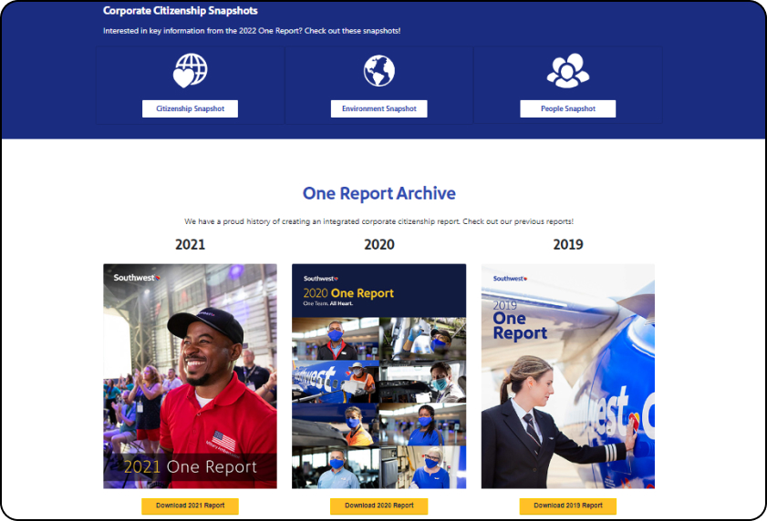Download the 2019 Report
The image size is (767, 521).
[568, 506]
